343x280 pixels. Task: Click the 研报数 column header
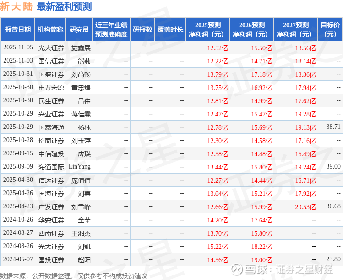tap(142, 30)
